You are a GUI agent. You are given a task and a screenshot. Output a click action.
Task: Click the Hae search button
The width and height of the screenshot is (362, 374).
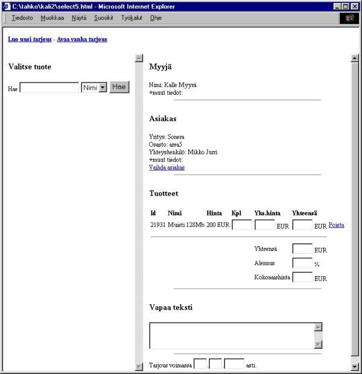point(119,87)
